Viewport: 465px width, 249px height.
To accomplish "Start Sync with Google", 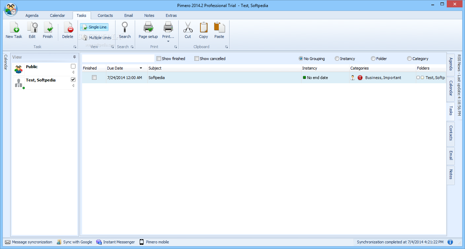I will click(x=74, y=242).
